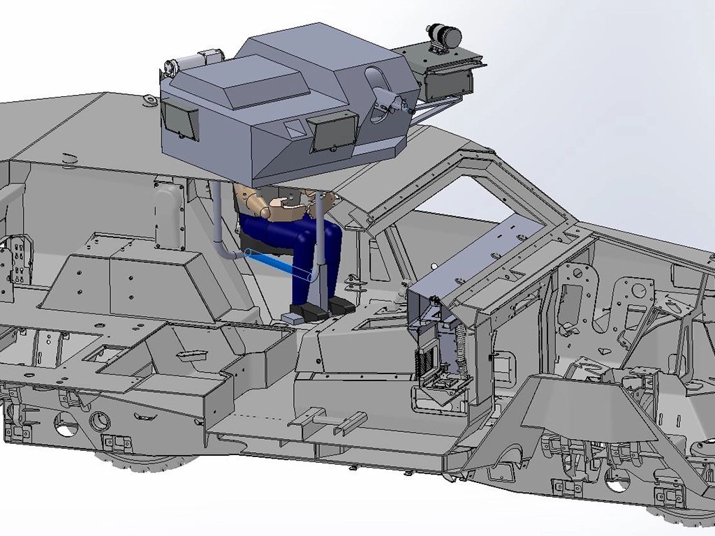The width and height of the screenshot is (715, 536).
Task: Click the lifting eye on the roof
Action: point(149,102)
